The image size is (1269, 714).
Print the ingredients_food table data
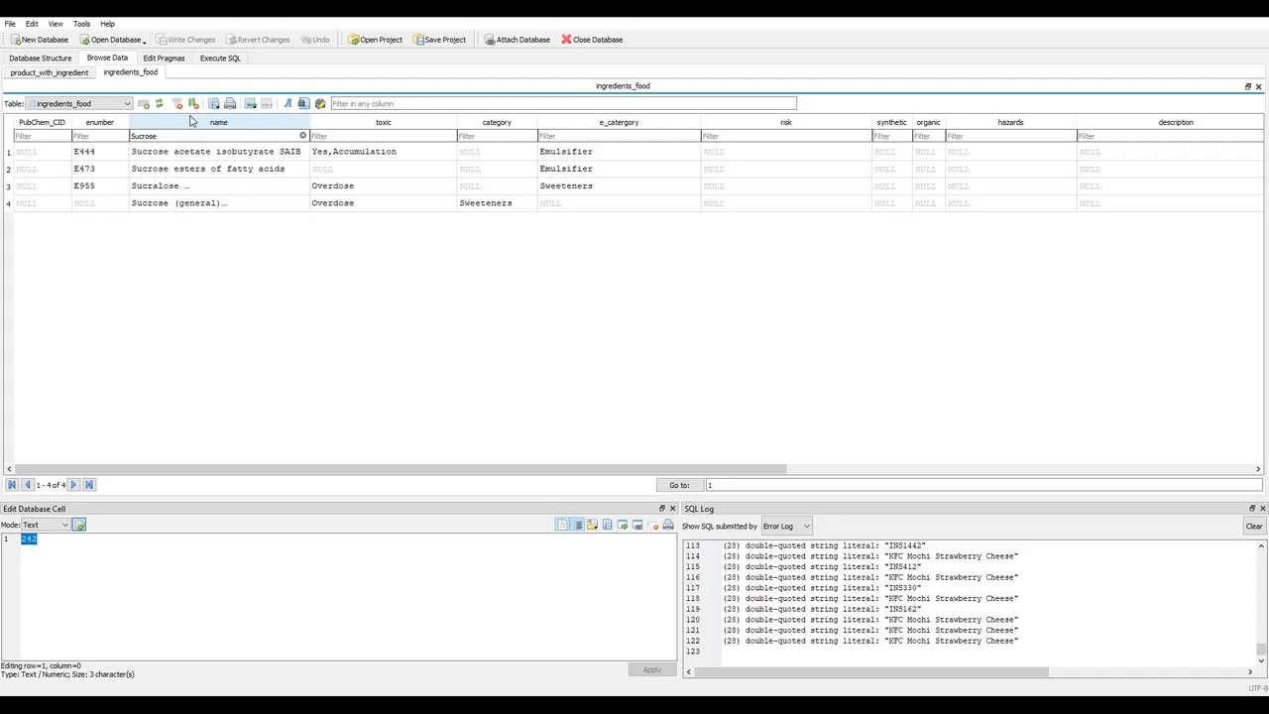pyautogui.click(x=230, y=103)
